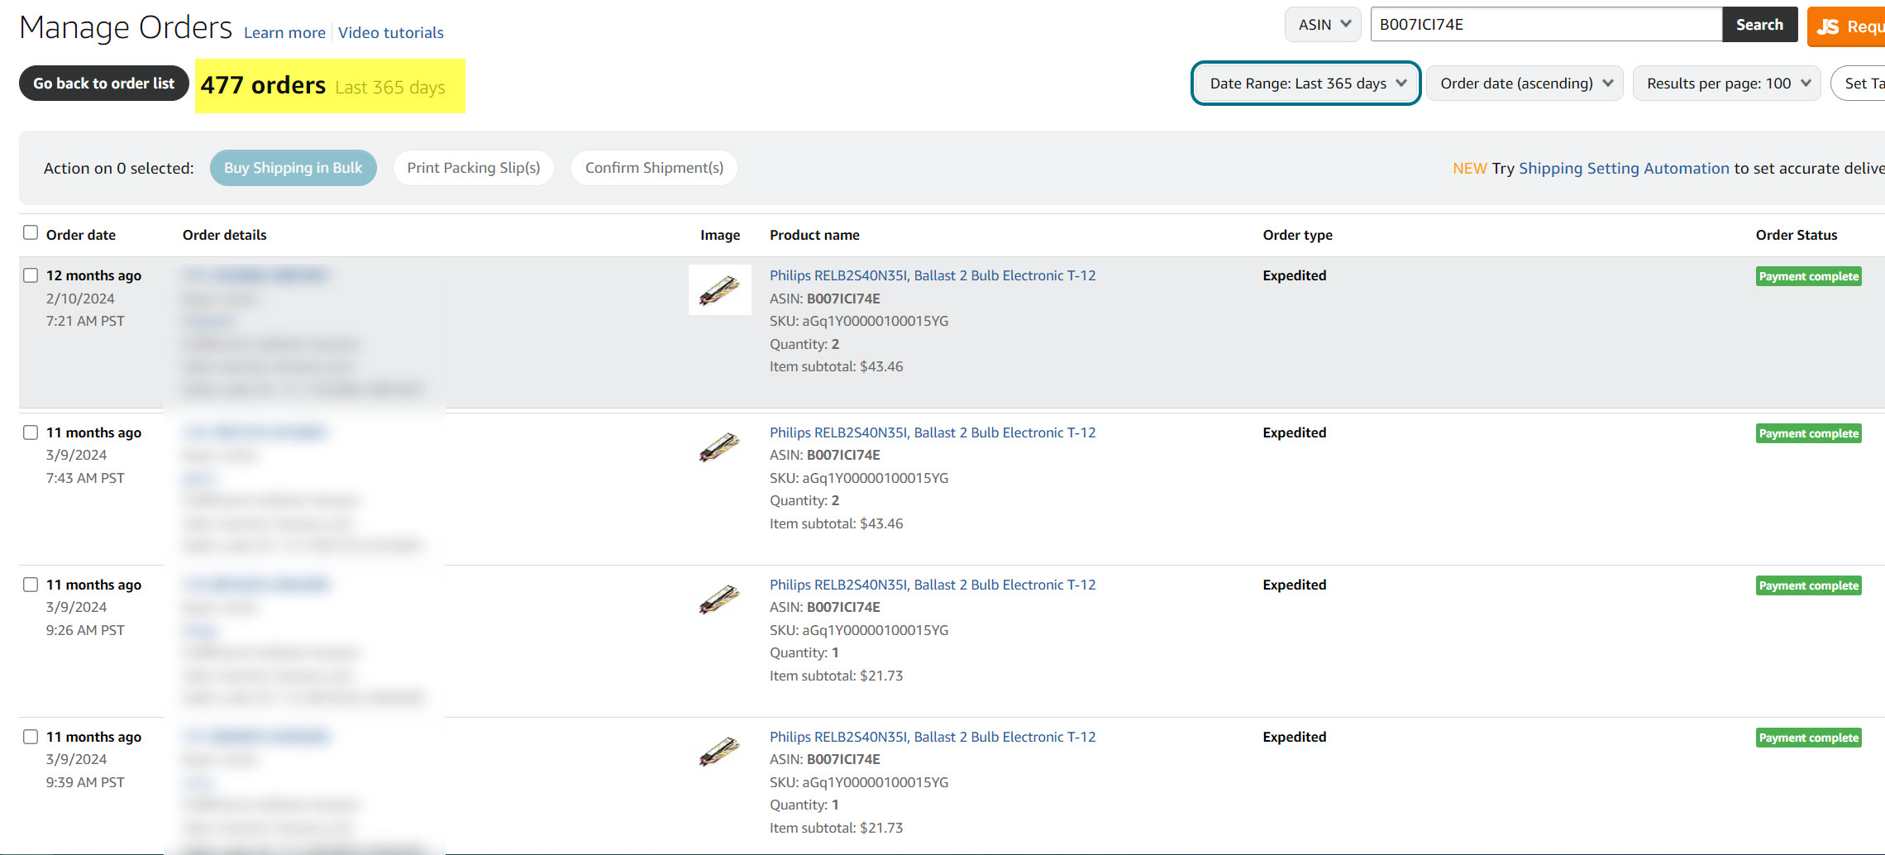Click Print Packing Slip(s)

tap(474, 168)
